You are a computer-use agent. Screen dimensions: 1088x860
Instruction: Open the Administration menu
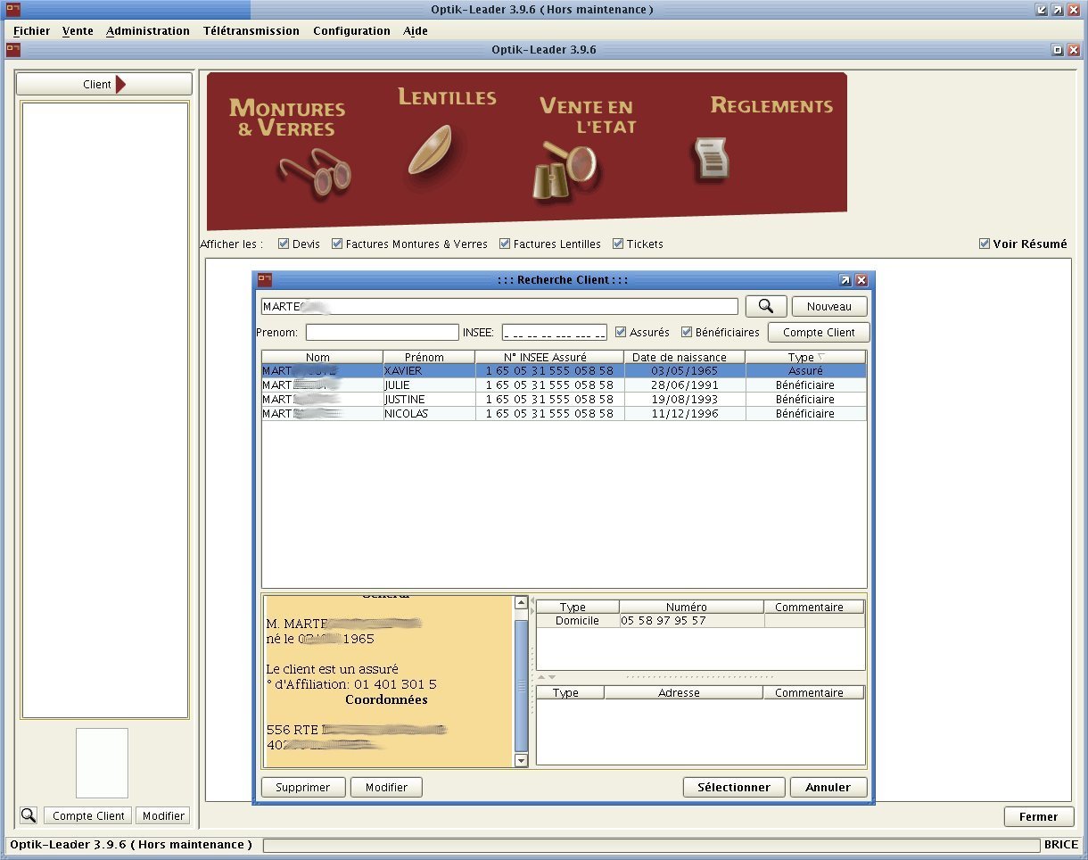(x=148, y=30)
